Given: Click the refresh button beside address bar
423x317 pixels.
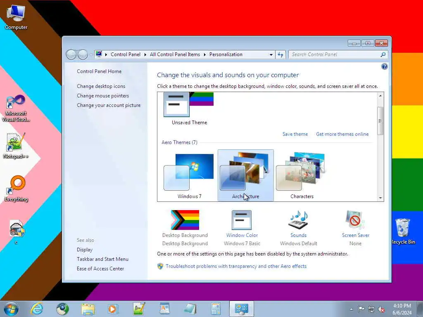Looking at the screenshot, I should (280, 55).
